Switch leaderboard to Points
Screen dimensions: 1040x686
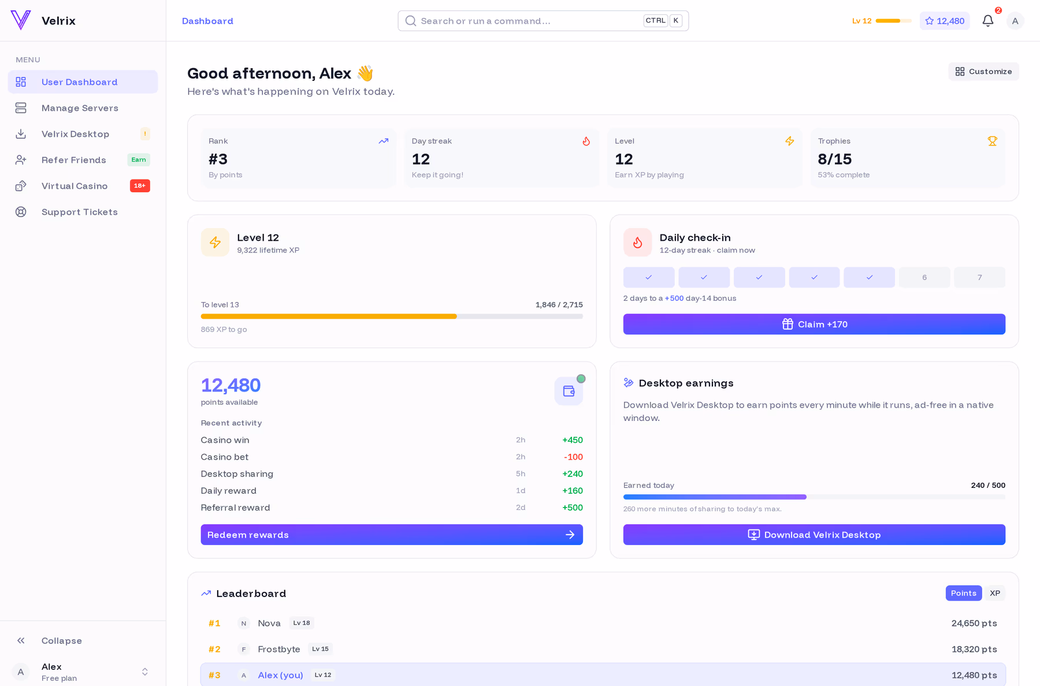[x=963, y=593]
